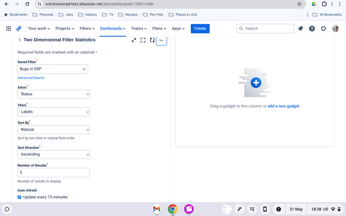Image resolution: width=346 pixels, height=216 pixels.
Task: Reload the browser page
Action: [x=27, y=4]
